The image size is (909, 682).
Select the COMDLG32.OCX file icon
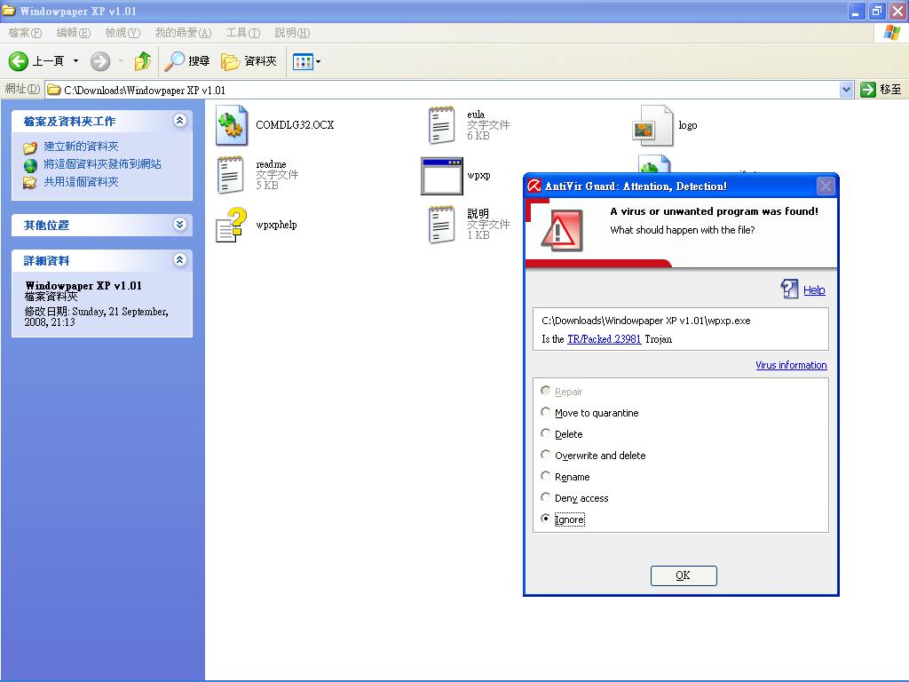click(x=231, y=125)
